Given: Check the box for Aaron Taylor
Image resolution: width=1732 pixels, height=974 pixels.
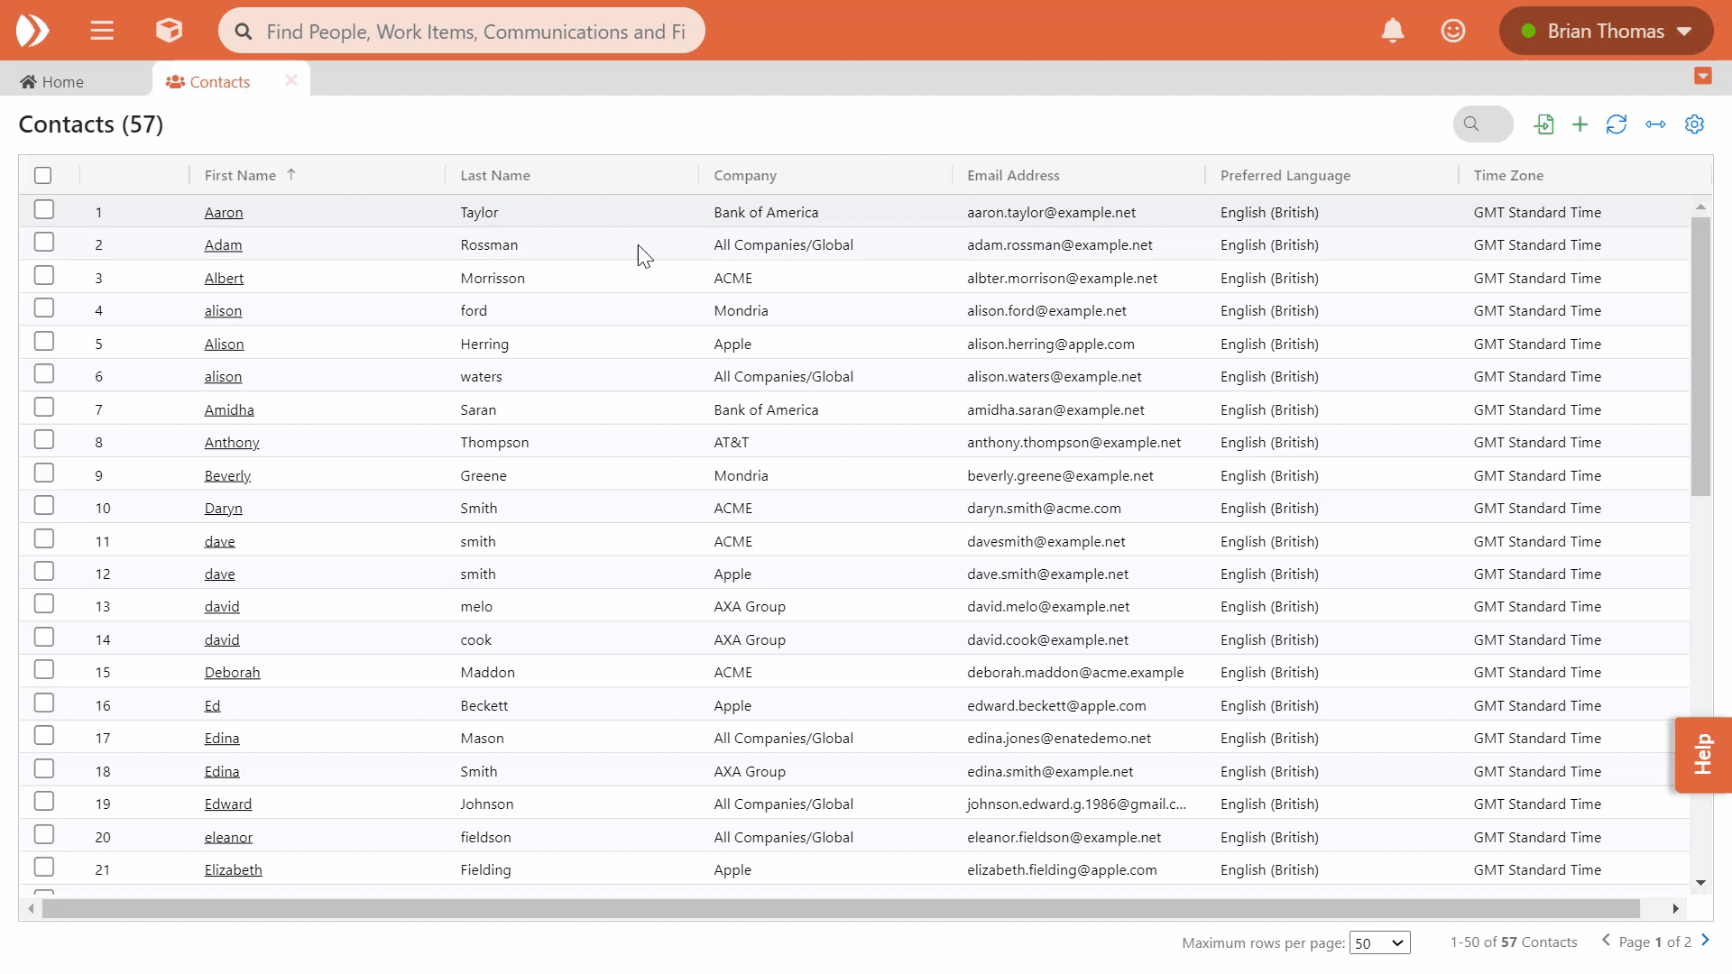Looking at the screenshot, I should click(x=43, y=210).
